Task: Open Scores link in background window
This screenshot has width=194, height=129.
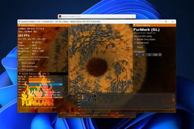Action: tap(95, 115)
